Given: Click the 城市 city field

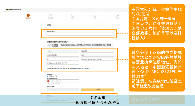Looking at the screenshot, I should click(x=97, y=55).
